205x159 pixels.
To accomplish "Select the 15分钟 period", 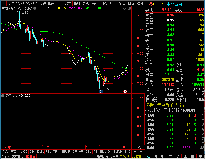I will coord(41,3).
